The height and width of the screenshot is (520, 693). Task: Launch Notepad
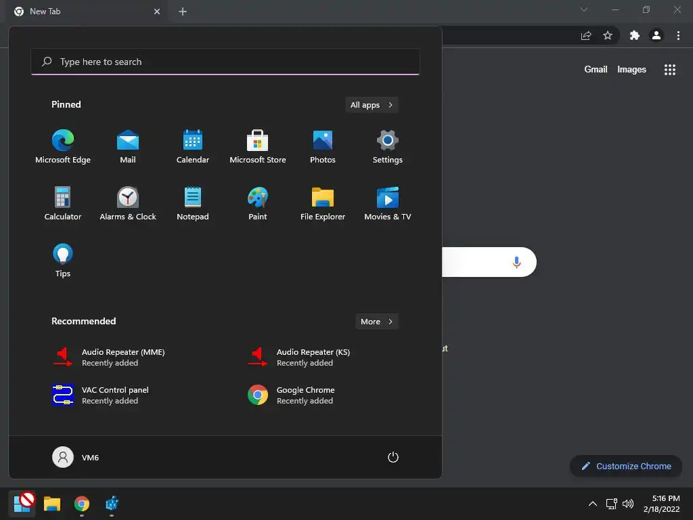tap(193, 203)
